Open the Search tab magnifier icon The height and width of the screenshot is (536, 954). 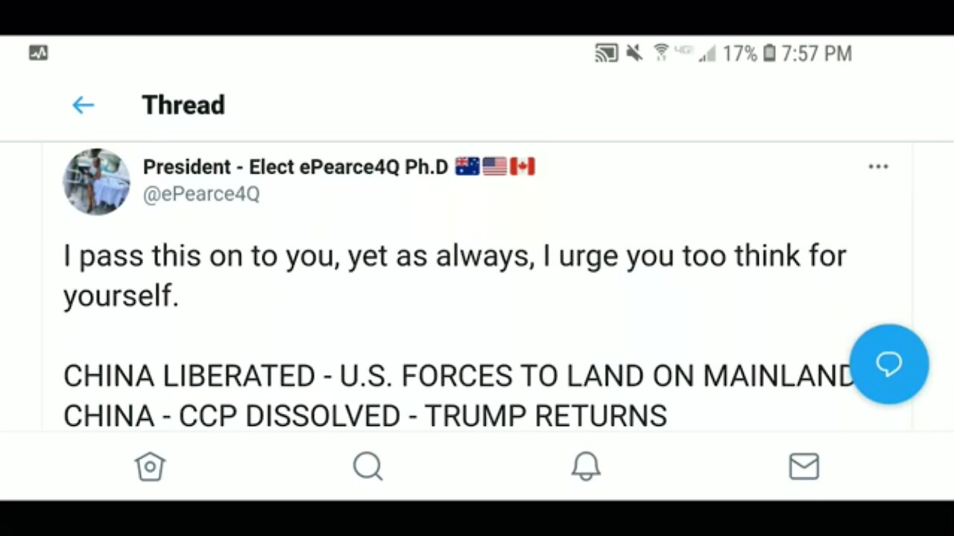(x=367, y=467)
